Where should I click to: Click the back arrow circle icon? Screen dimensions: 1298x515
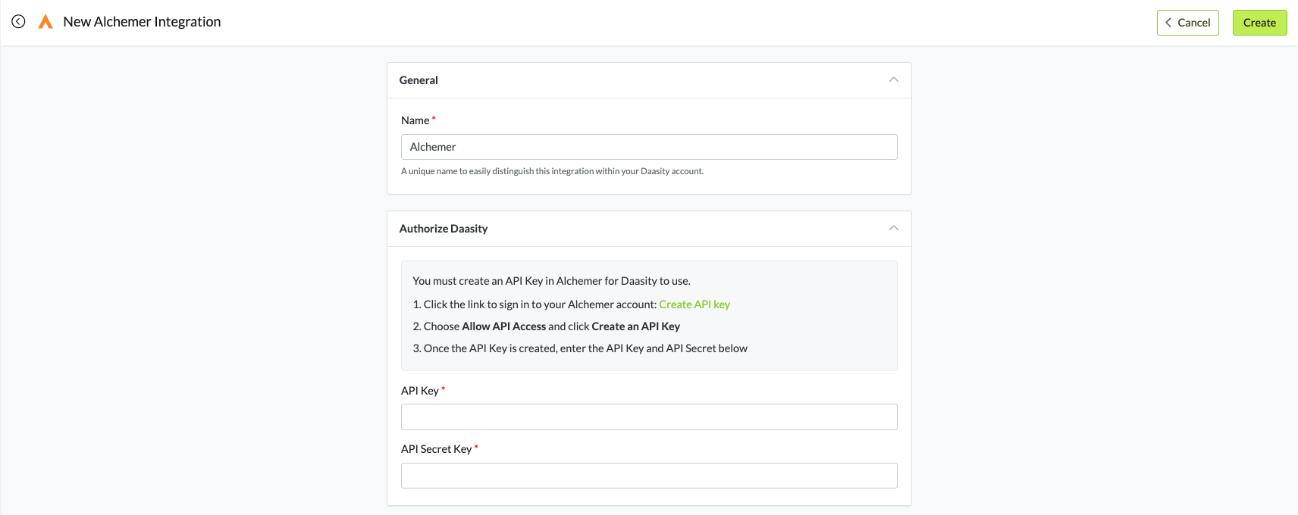click(18, 22)
